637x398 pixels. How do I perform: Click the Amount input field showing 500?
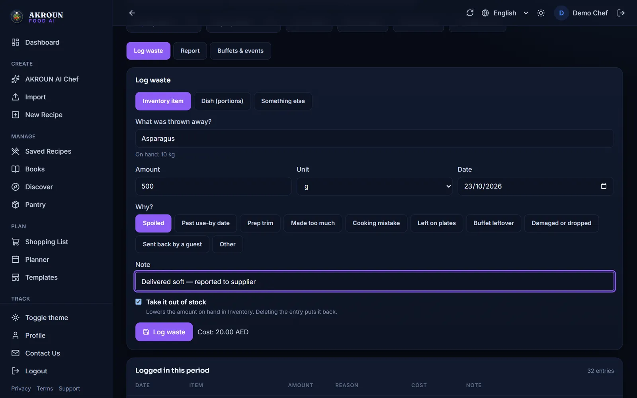coord(213,186)
